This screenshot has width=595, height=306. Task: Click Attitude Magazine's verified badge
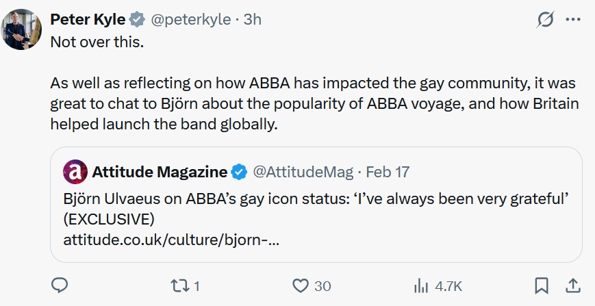pyautogui.click(x=239, y=171)
